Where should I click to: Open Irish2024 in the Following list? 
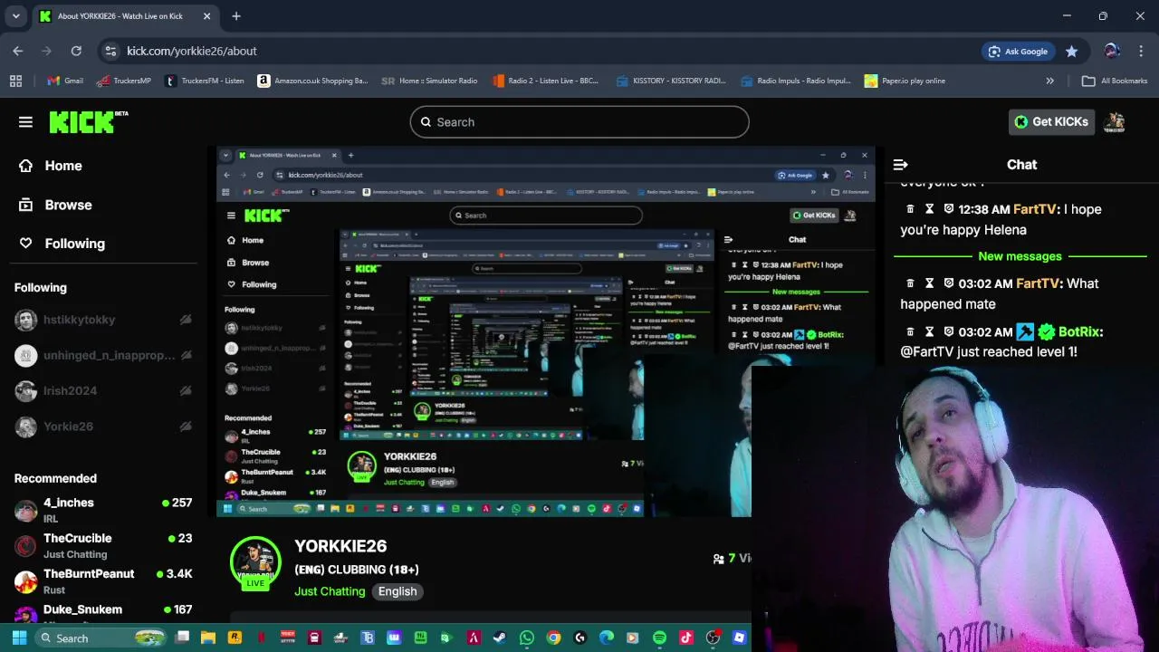click(104, 390)
